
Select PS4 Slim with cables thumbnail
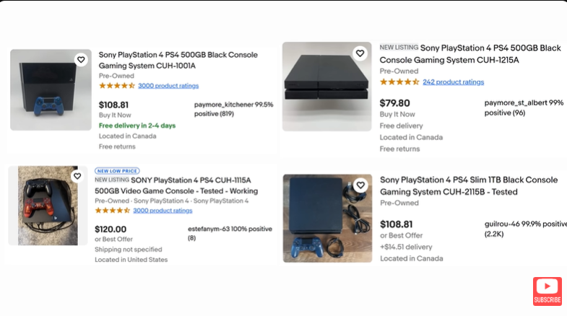pos(327,218)
